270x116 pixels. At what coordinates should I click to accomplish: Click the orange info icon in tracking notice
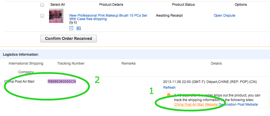169,95
